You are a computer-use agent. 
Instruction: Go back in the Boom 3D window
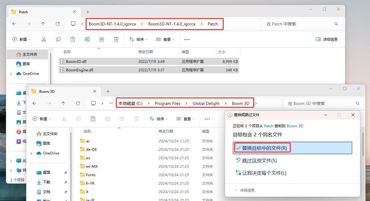click(x=34, y=103)
